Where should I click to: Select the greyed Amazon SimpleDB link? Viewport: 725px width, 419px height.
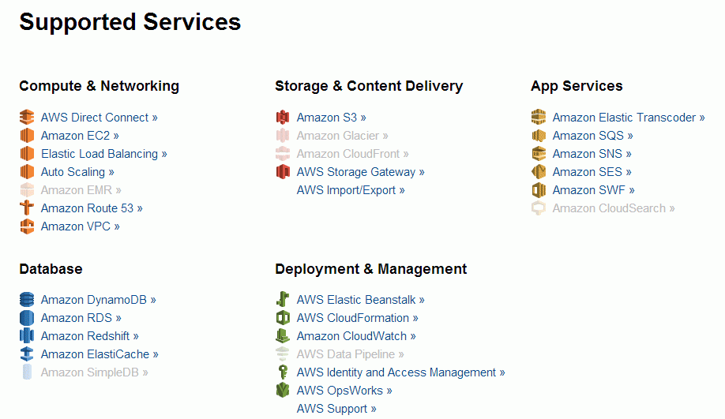pyautogui.click(x=94, y=372)
